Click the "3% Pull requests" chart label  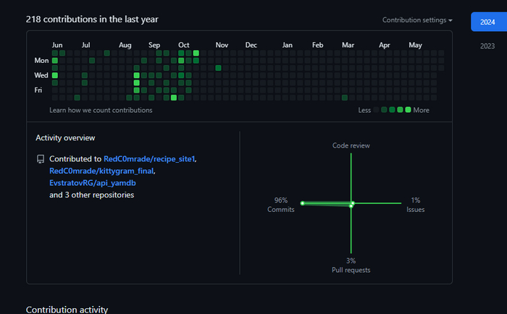pyautogui.click(x=351, y=265)
